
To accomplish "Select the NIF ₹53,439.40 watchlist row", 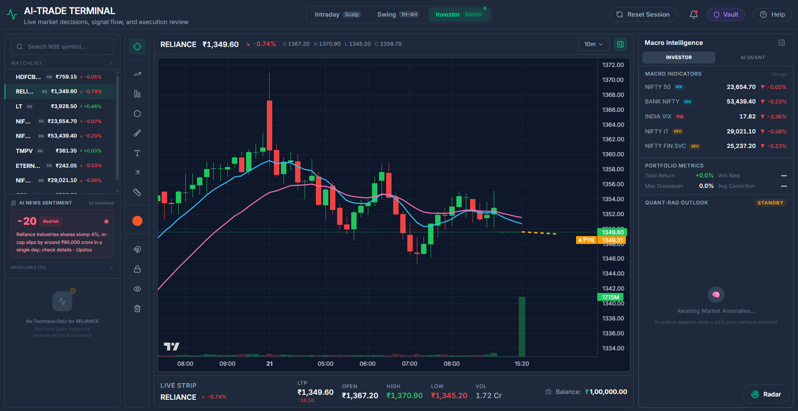I will click(x=59, y=136).
